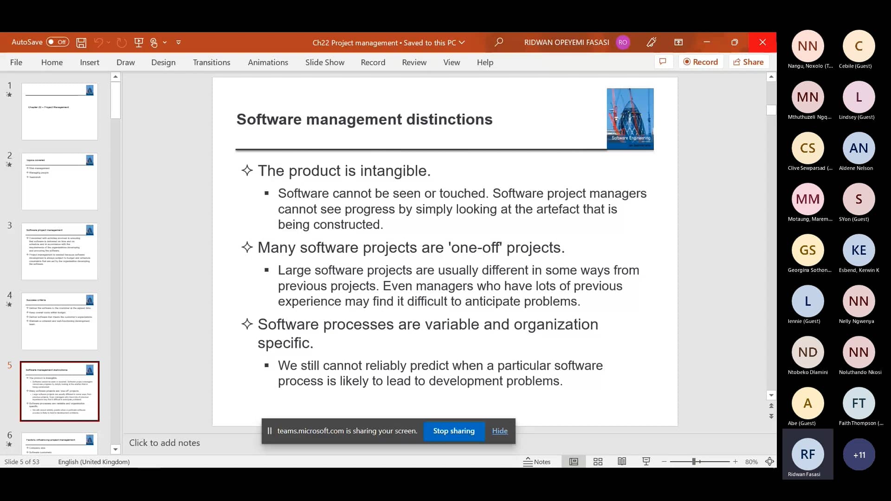This screenshot has width=891, height=501.
Task: Switch to Reading View icon
Action: click(x=622, y=462)
